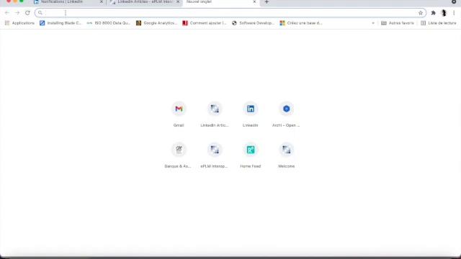Go forward with the forward arrow
The width and height of the screenshot is (461, 259).
17,13
